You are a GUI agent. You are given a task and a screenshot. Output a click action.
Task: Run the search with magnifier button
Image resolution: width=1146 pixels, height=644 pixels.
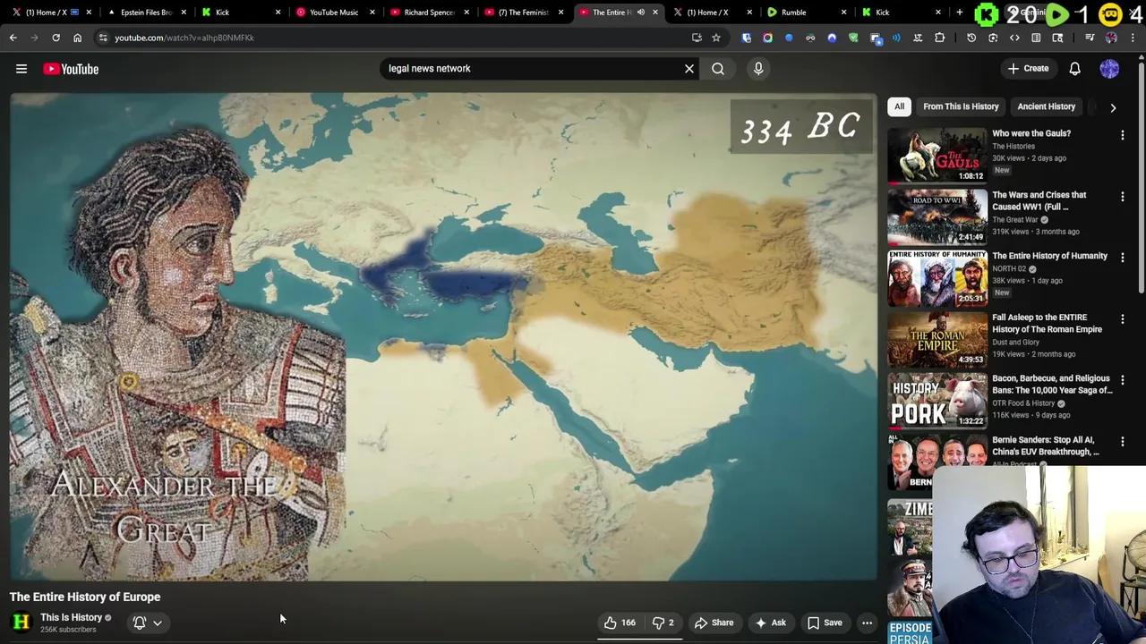718,68
